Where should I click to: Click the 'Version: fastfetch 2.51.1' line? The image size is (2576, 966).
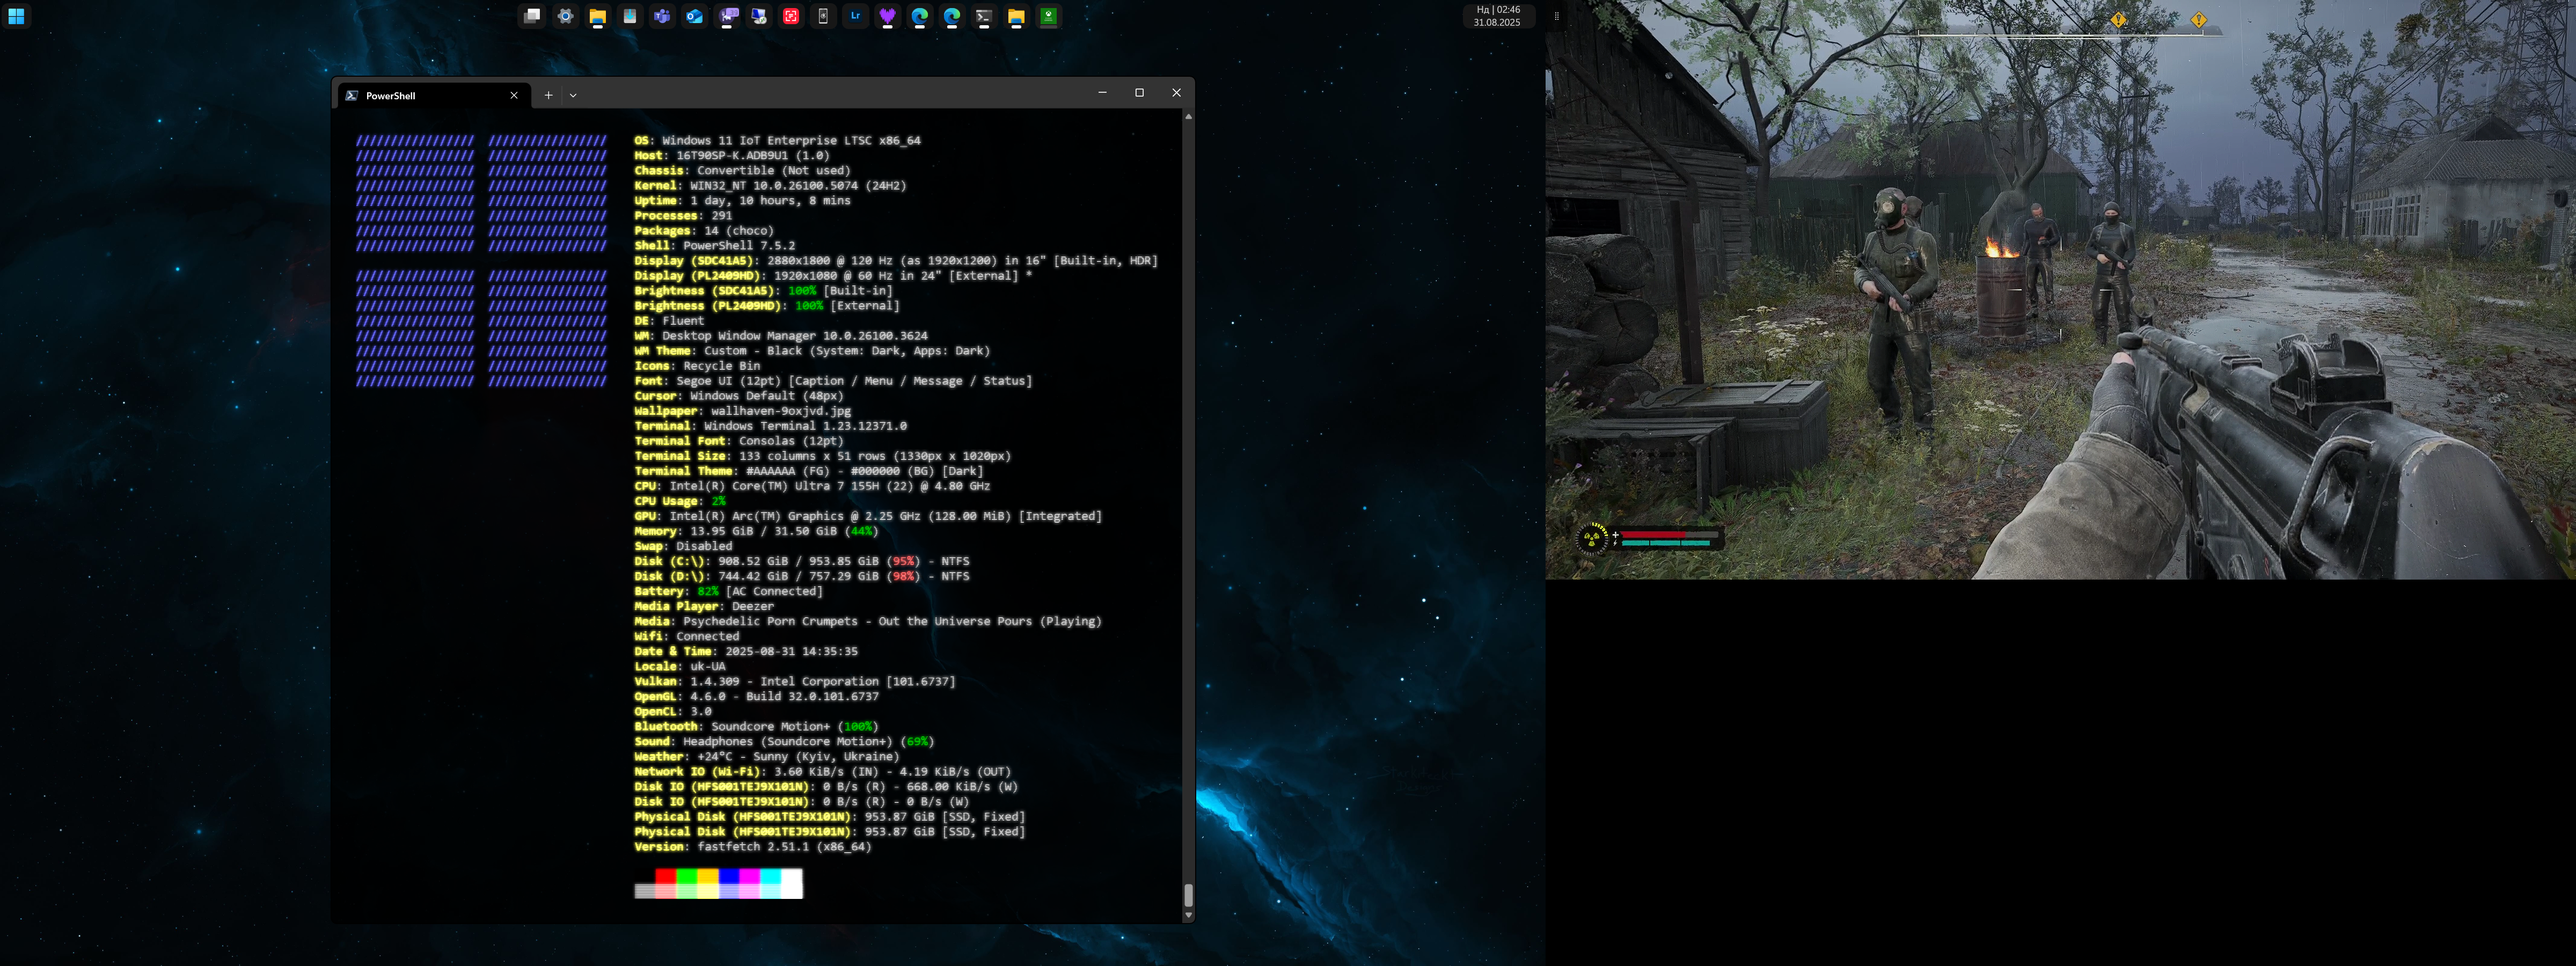click(x=752, y=846)
